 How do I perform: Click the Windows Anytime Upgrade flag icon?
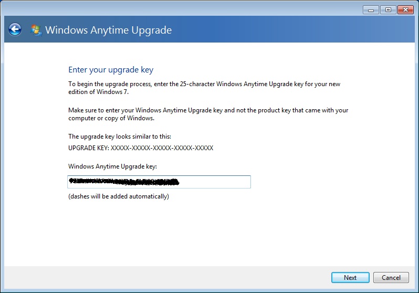coord(36,30)
